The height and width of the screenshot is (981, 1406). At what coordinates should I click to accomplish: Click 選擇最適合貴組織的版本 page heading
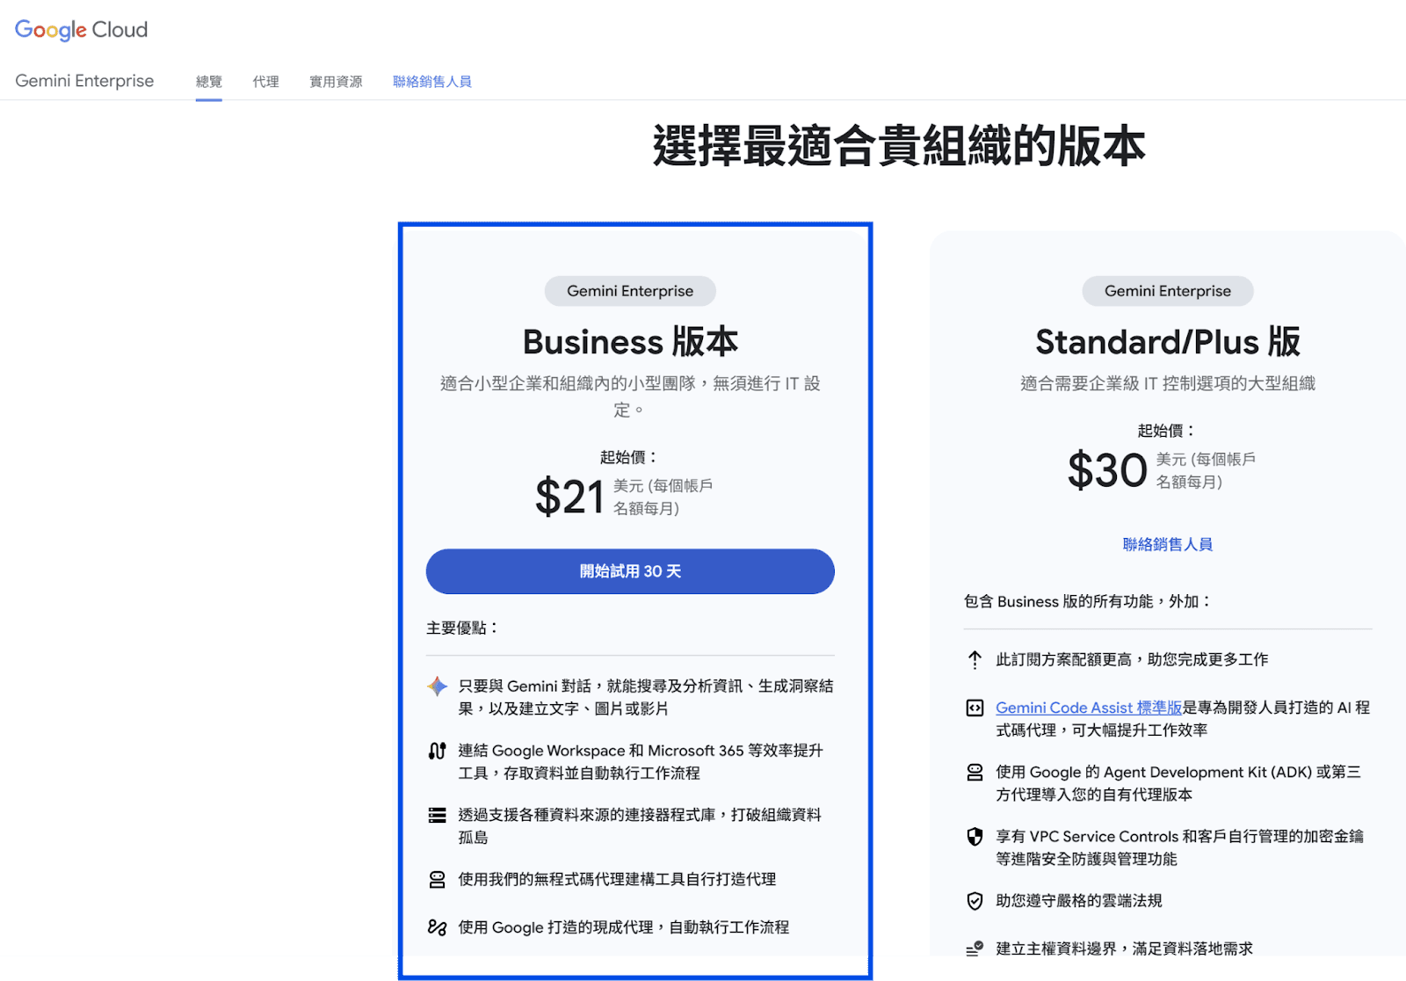coord(899,145)
